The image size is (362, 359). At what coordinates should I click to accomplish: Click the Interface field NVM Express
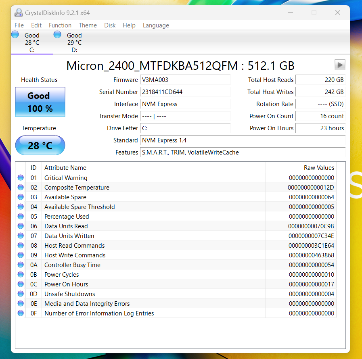(185, 104)
